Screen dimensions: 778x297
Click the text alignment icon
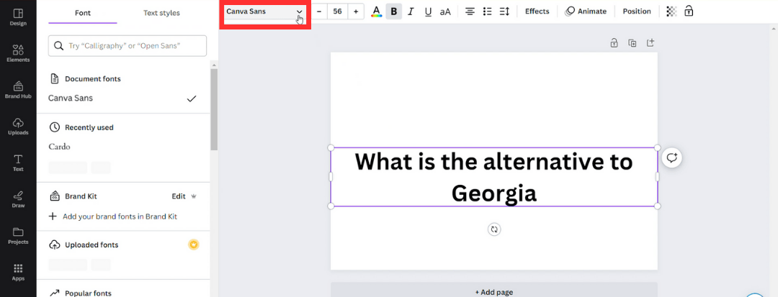pos(470,12)
